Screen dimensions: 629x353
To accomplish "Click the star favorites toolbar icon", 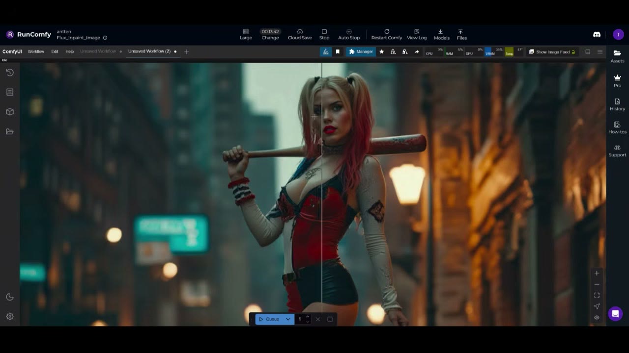I will pyautogui.click(x=382, y=51).
